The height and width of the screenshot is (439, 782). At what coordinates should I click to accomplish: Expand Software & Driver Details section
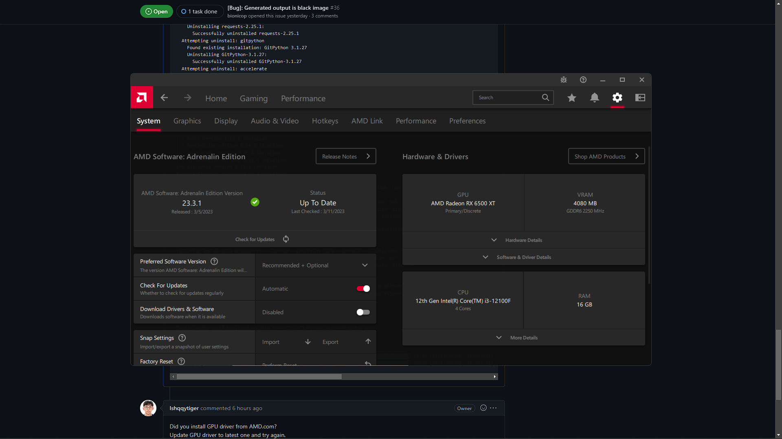coord(523,257)
